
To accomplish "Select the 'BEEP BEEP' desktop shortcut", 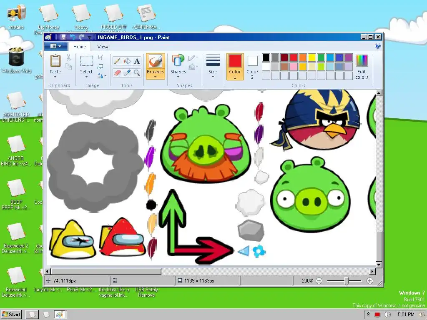I will 16,194.
